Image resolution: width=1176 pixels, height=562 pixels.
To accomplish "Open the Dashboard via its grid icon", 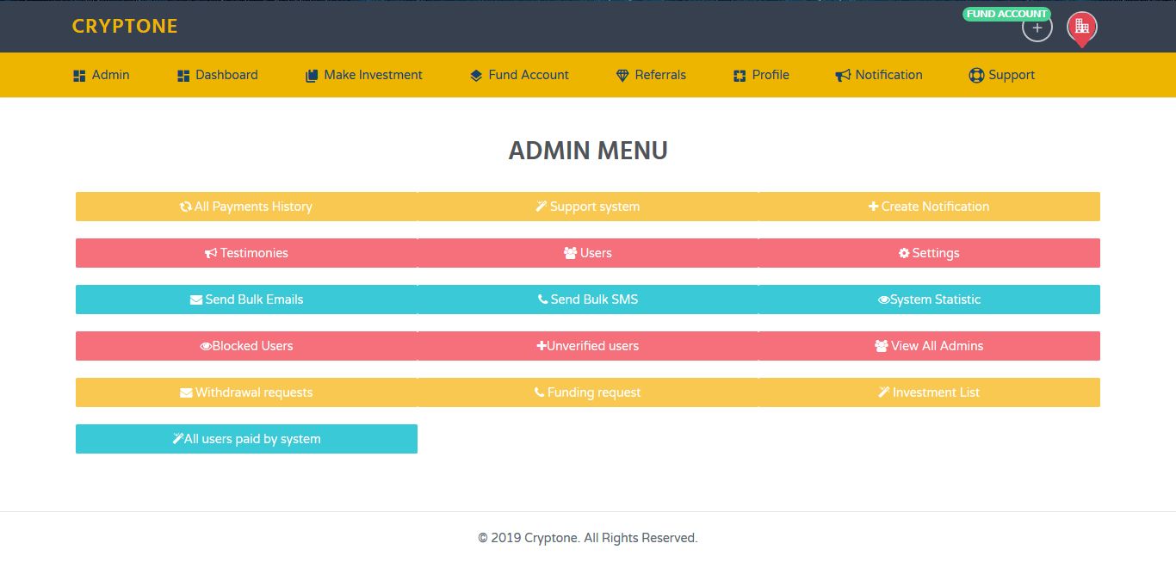I will [x=183, y=75].
